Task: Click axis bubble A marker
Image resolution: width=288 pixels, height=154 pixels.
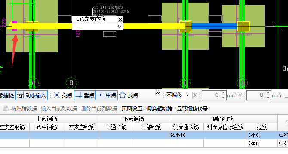Action: click(x=33, y=83)
